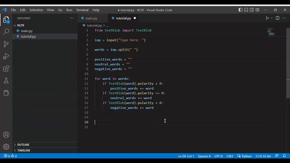Toggle the primary side bar layout
The width and height of the screenshot is (290, 163).
pos(240,10)
